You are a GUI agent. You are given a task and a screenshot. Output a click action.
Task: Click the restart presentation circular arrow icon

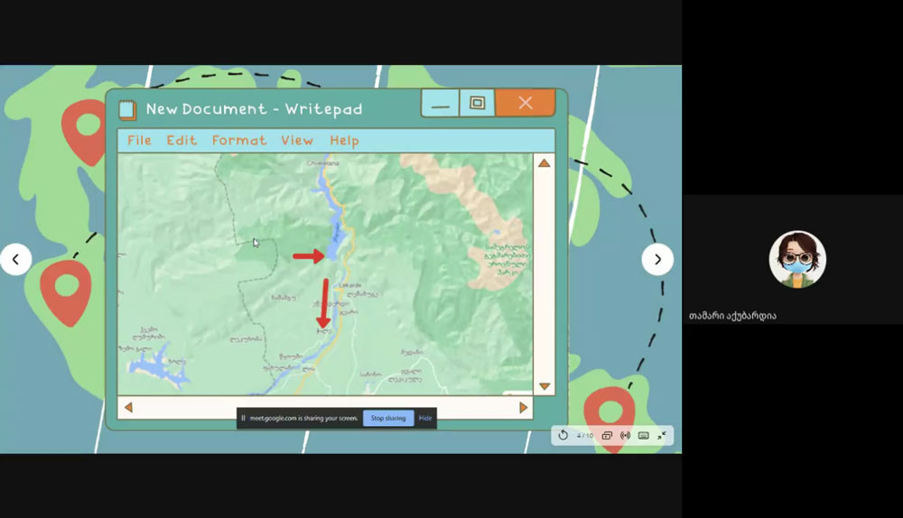coord(563,435)
